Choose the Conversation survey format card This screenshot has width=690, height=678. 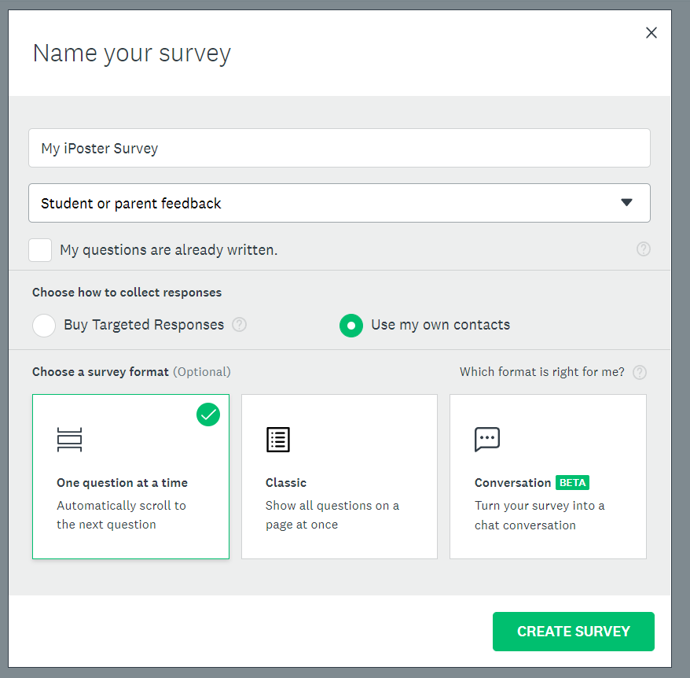click(548, 477)
